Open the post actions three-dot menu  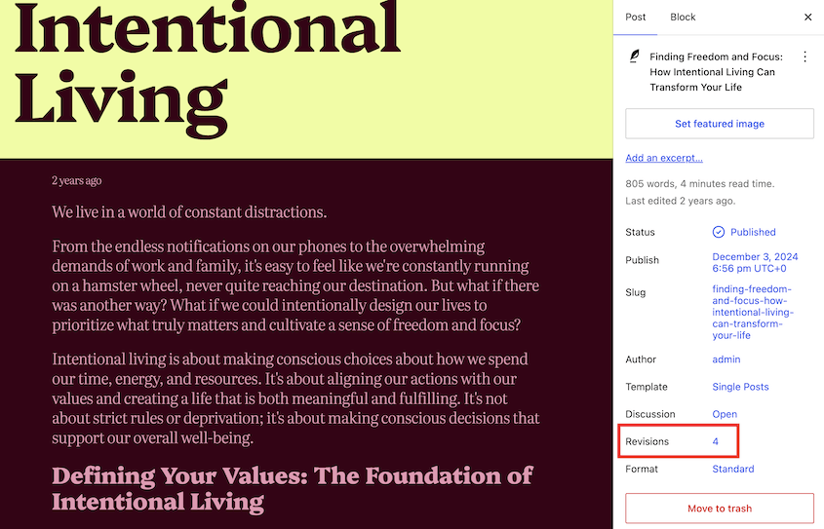click(x=804, y=57)
